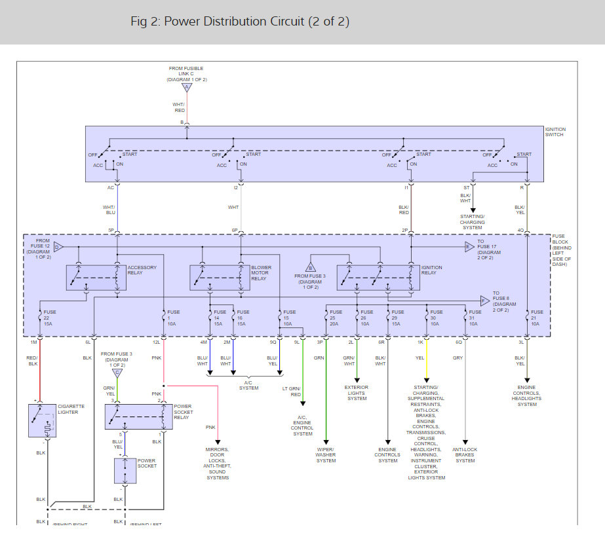
Task: Click the FUSE 31 10A label
Action: [x=475, y=318]
